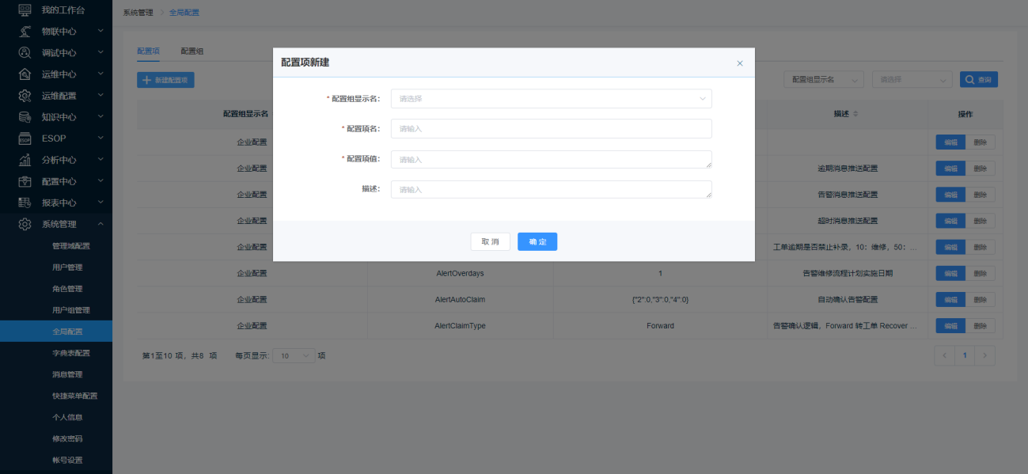Image resolution: width=1028 pixels, height=474 pixels.
Task: Click the 报表中心 sidebar icon
Action: click(25, 203)
